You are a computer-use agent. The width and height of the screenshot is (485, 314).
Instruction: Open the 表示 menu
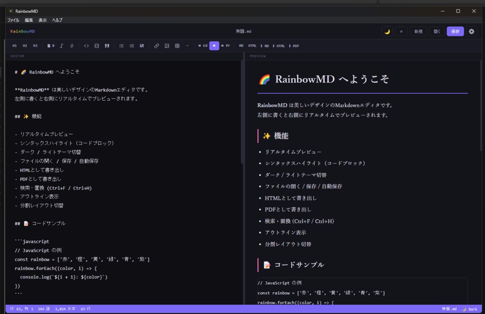42,20
